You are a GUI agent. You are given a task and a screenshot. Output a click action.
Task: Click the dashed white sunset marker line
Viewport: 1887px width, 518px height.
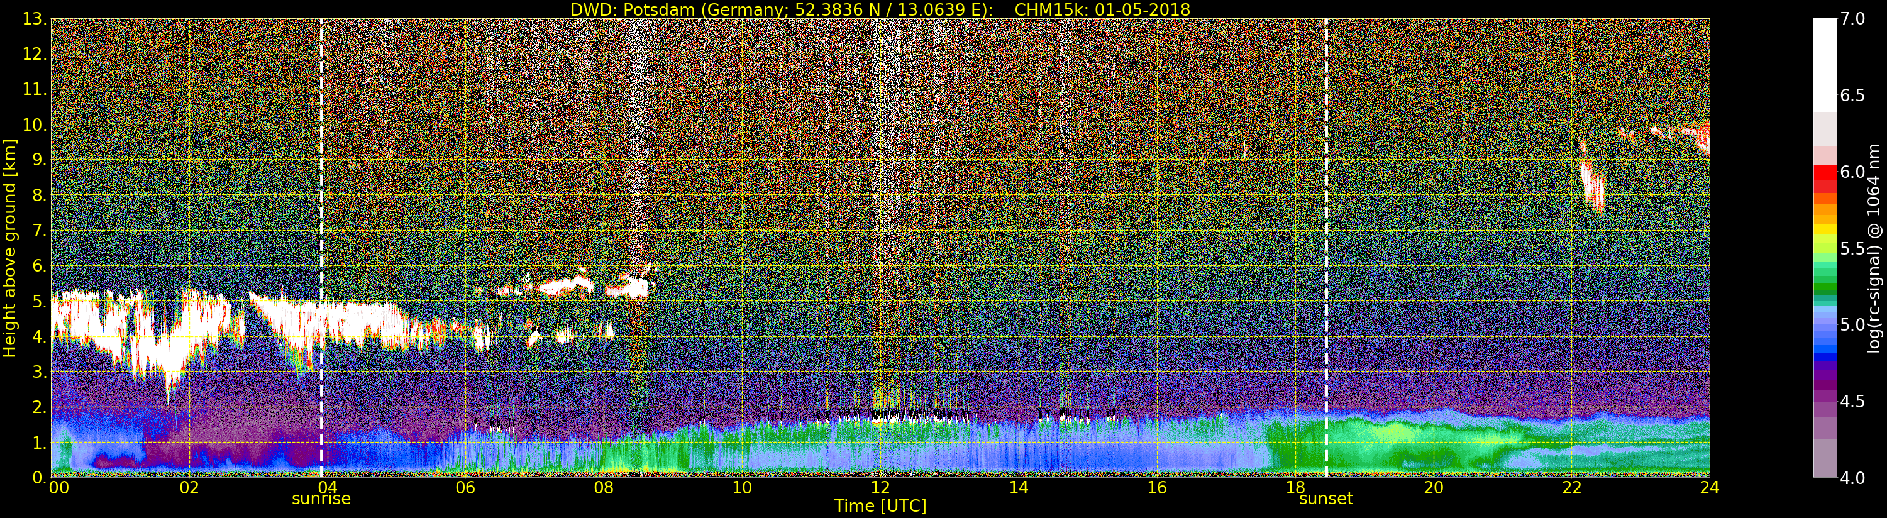point(1326,248)
